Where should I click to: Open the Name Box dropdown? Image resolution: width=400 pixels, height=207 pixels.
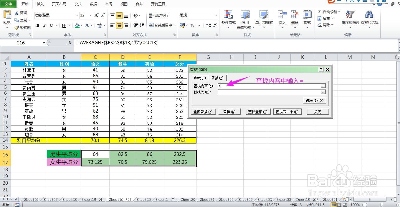(x=44, y=43)
